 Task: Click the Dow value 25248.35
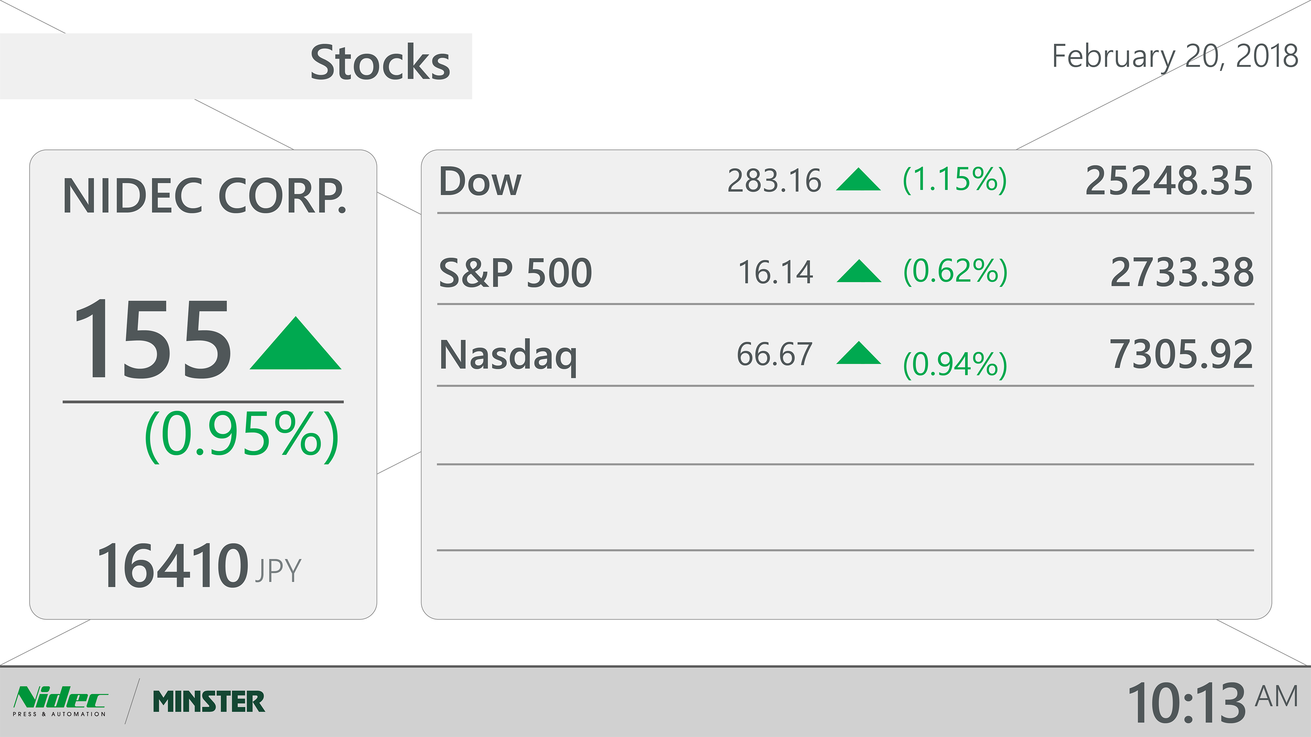tap(1169, 180)
